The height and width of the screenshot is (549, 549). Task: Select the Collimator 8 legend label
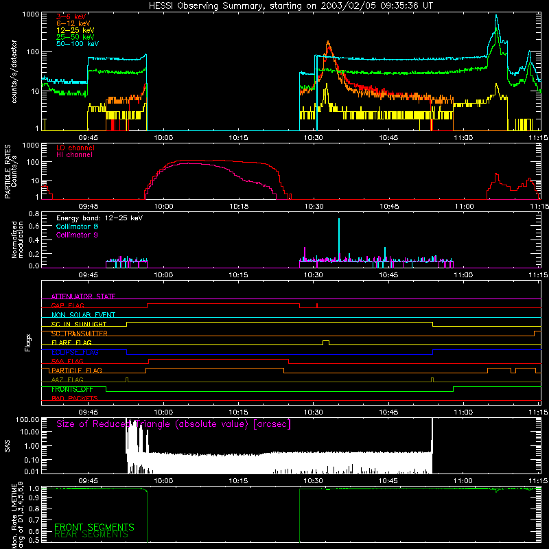tap(77, 226)
